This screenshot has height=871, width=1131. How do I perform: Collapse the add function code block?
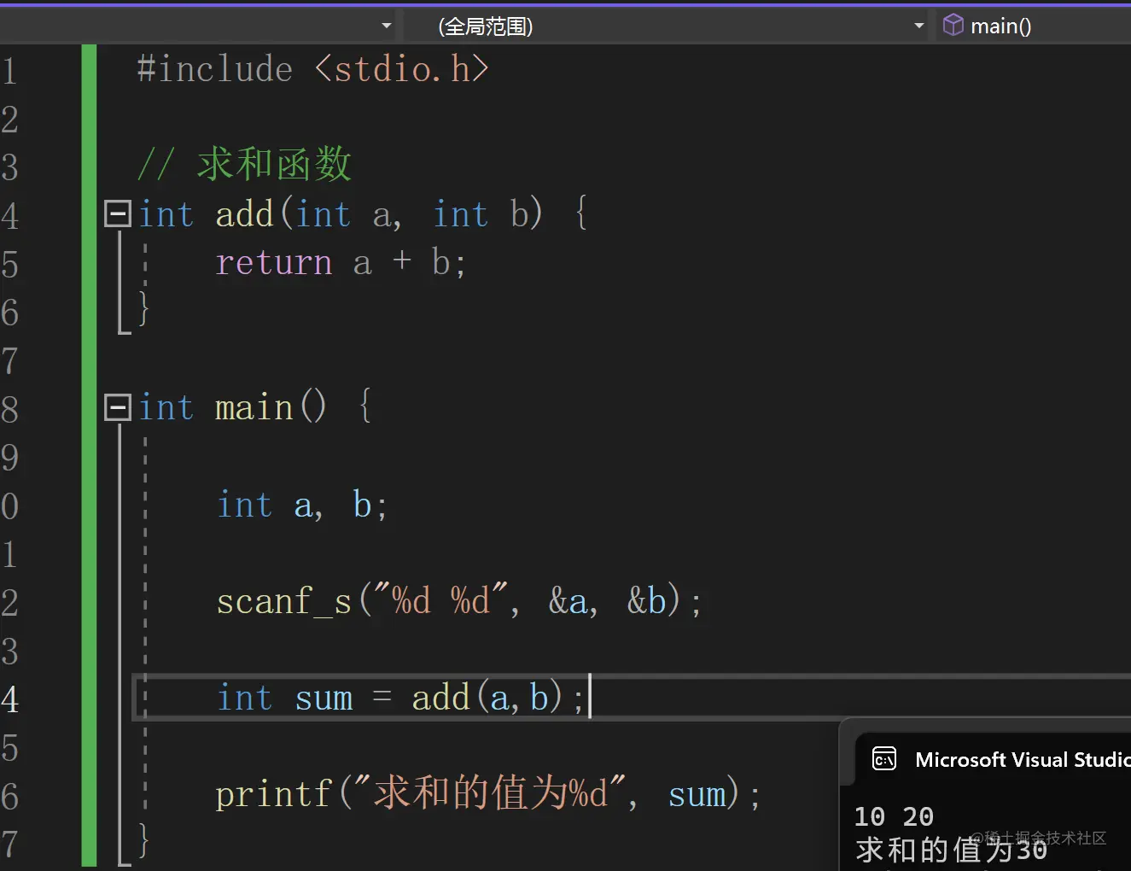point(117,213)
